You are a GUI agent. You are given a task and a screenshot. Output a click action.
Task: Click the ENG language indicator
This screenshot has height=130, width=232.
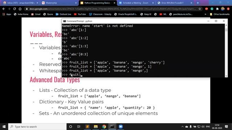tap(208, 127)
